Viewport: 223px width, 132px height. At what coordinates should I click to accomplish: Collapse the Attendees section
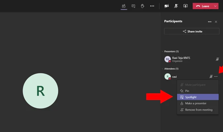[x=163, y=69]
